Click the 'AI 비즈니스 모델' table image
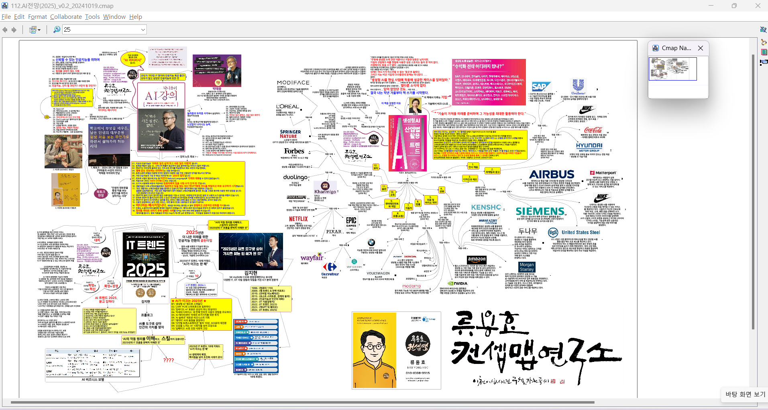The image size is (768, 410). pos(93,363)
